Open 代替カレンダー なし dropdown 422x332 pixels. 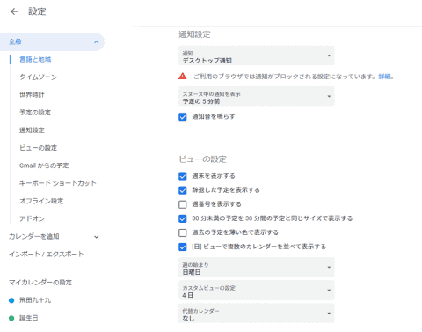(x=257, y=314)
